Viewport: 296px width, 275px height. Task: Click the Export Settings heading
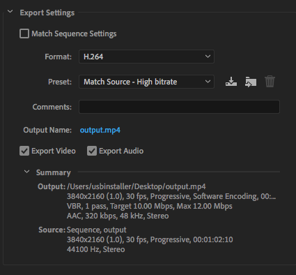pyautogui.click(x=47, y=13)
